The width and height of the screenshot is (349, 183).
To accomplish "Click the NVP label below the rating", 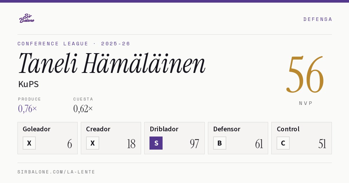I will pos(306,103).
